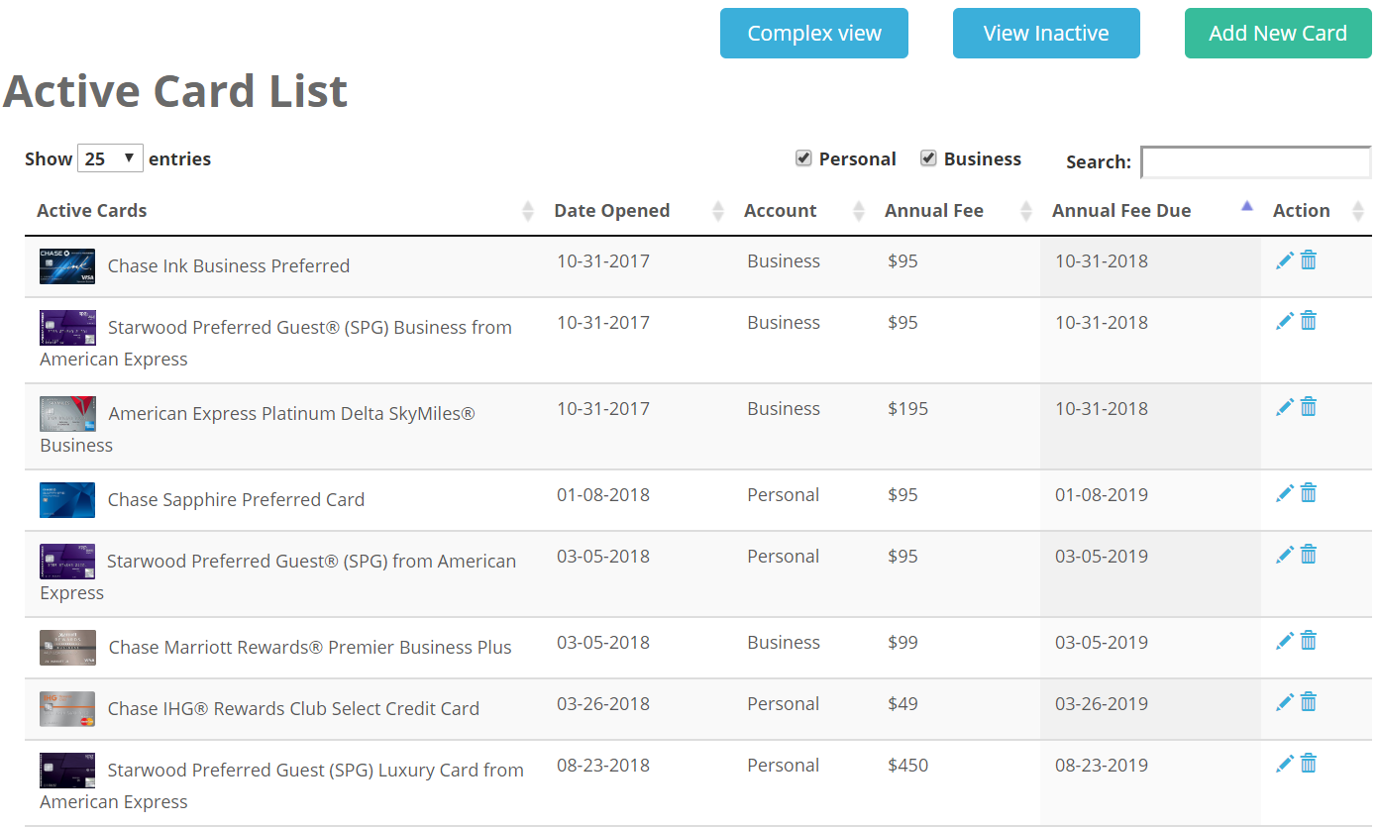1379x827 pixels.
Task: Delete the Chase Marriott Rewards Premier Business Plus
Action: tap(1309, 641)
